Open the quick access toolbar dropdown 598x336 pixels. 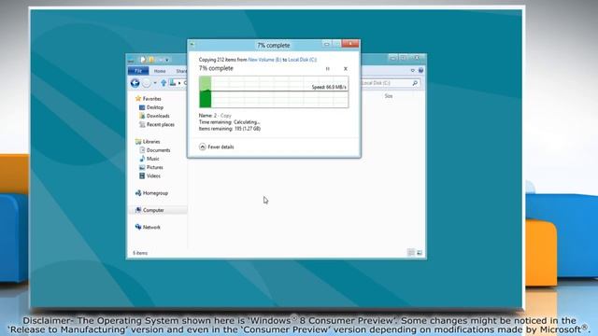(x=167, y=60)
